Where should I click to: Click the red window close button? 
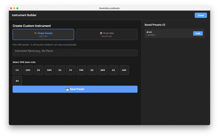(x=11, y=8)
